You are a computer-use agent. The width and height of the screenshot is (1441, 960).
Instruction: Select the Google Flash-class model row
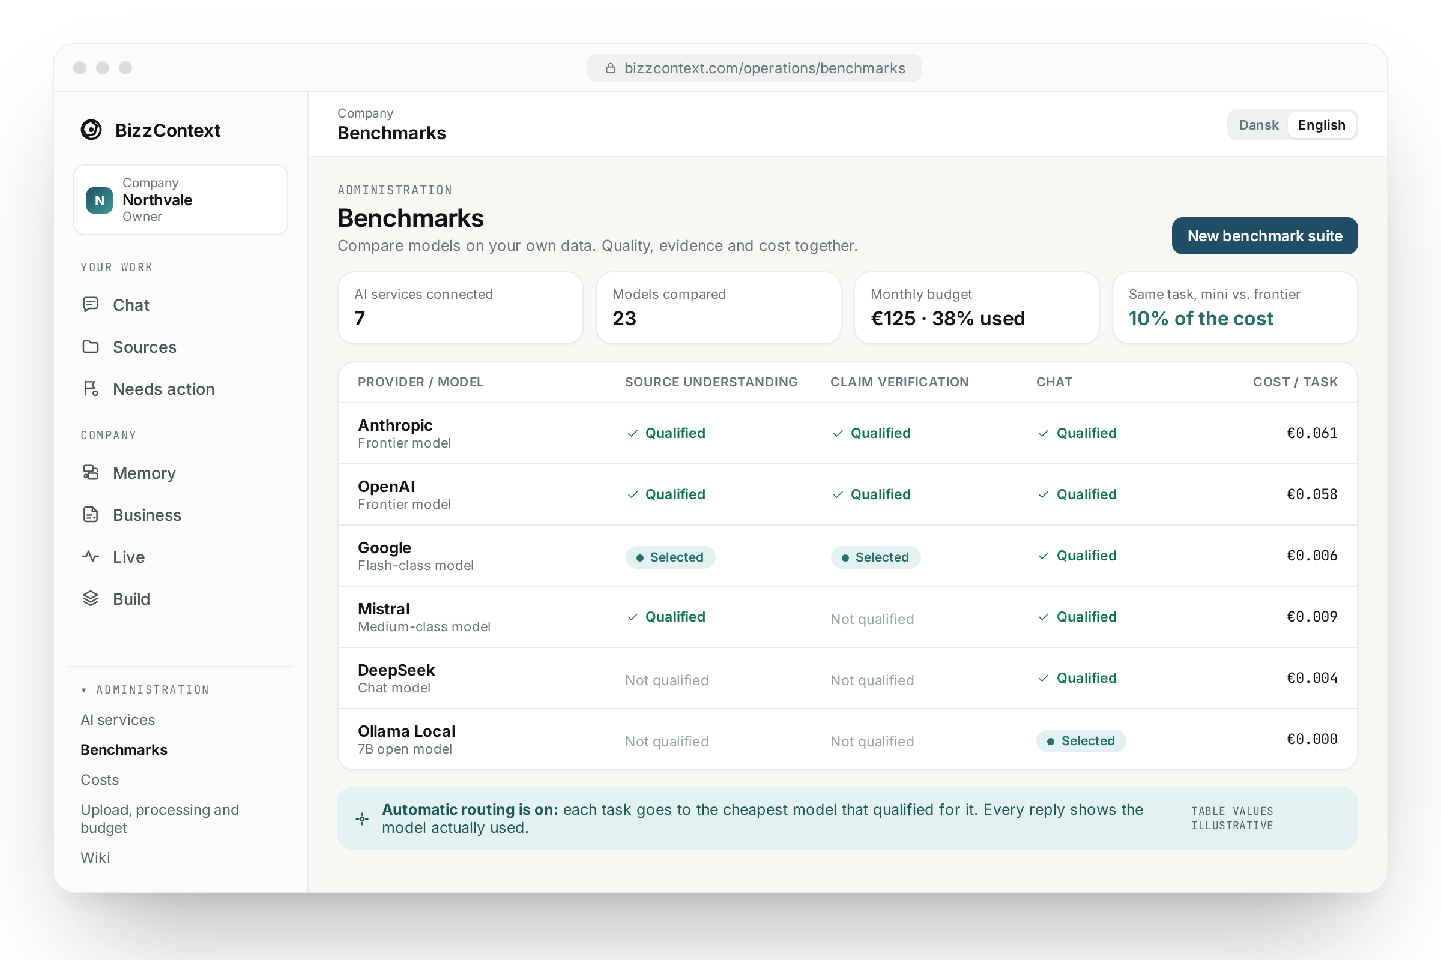[847, 556]
